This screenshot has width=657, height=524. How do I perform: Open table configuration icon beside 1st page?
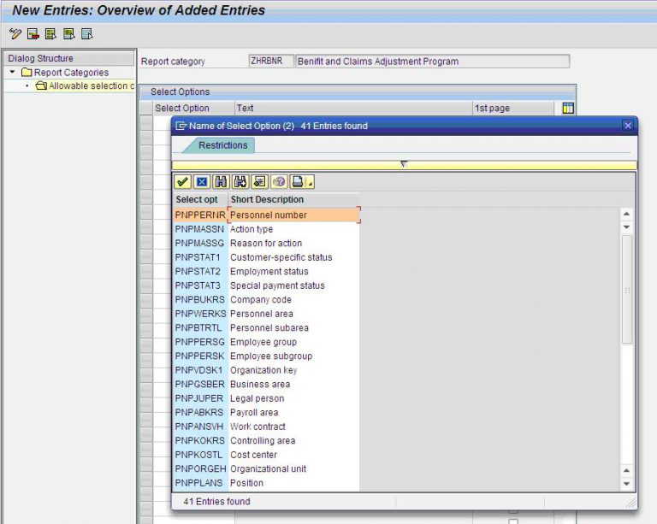(x=568, y=108)
